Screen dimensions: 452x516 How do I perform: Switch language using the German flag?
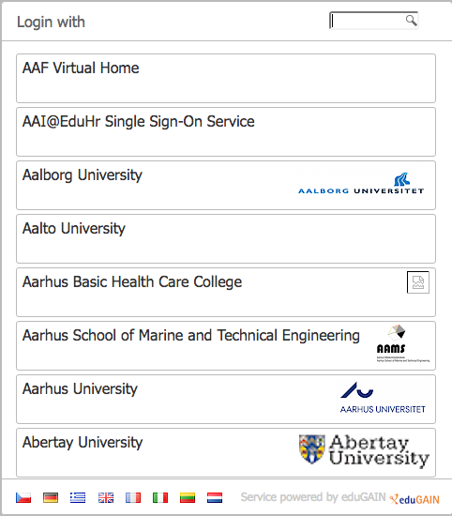pos(51,497)
